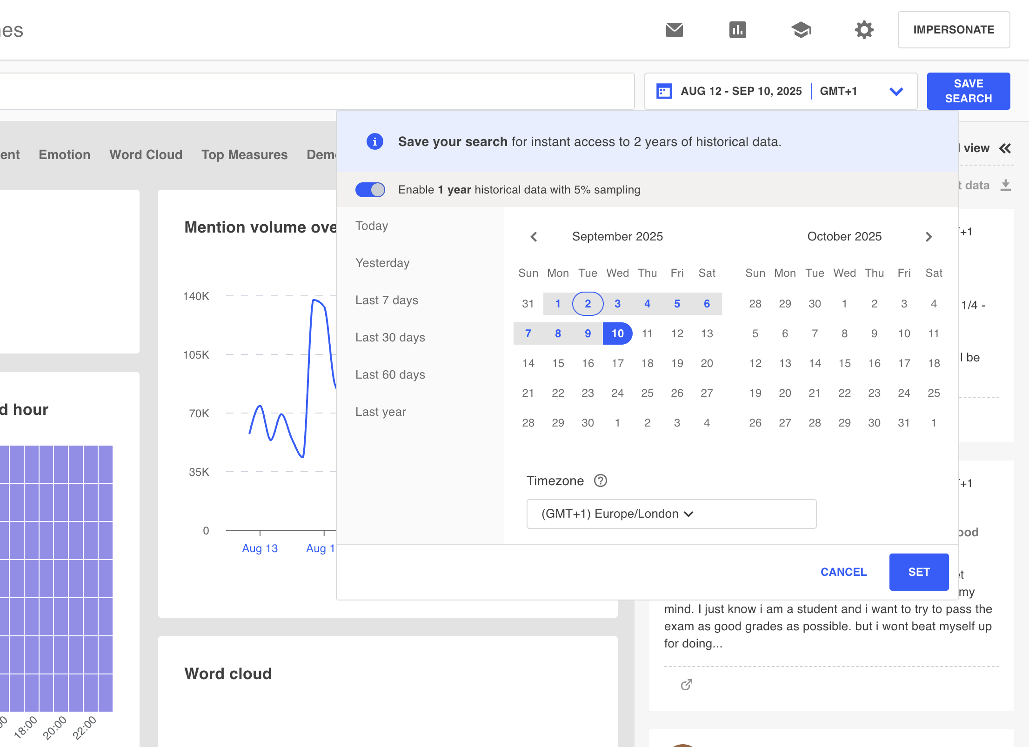Click the SET button
1029x747 pixels.
pos(919,572)
